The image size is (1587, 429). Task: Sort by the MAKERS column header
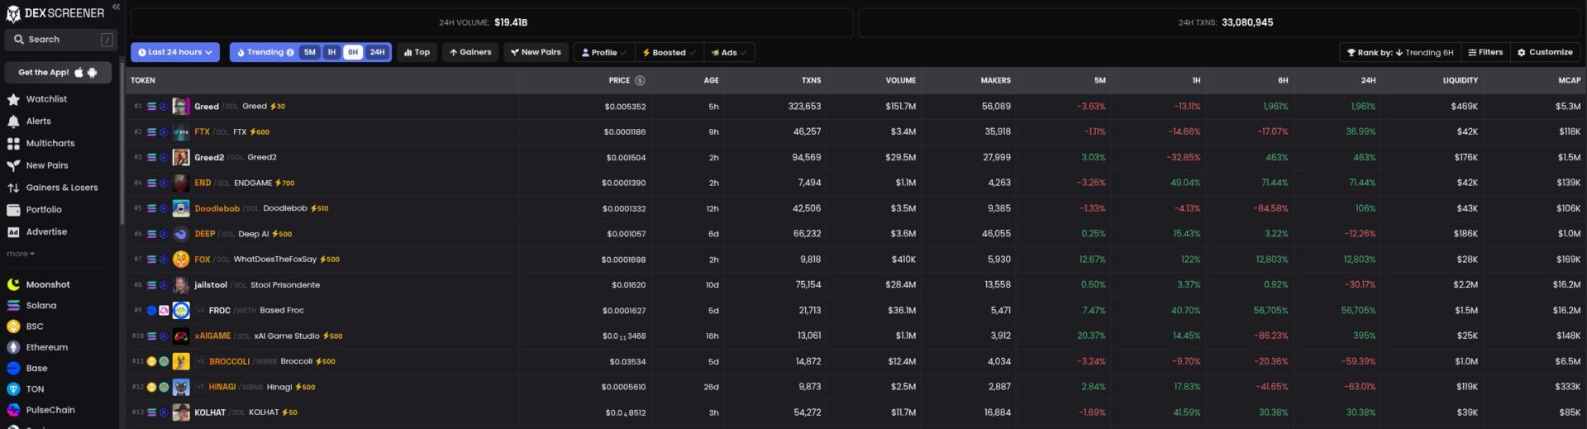tap(995, 80)
